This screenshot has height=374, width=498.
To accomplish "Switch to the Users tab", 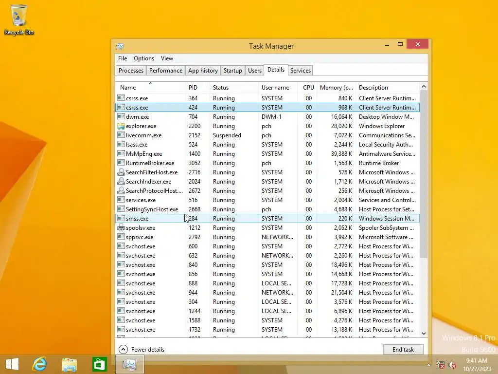I will (255, 70).
